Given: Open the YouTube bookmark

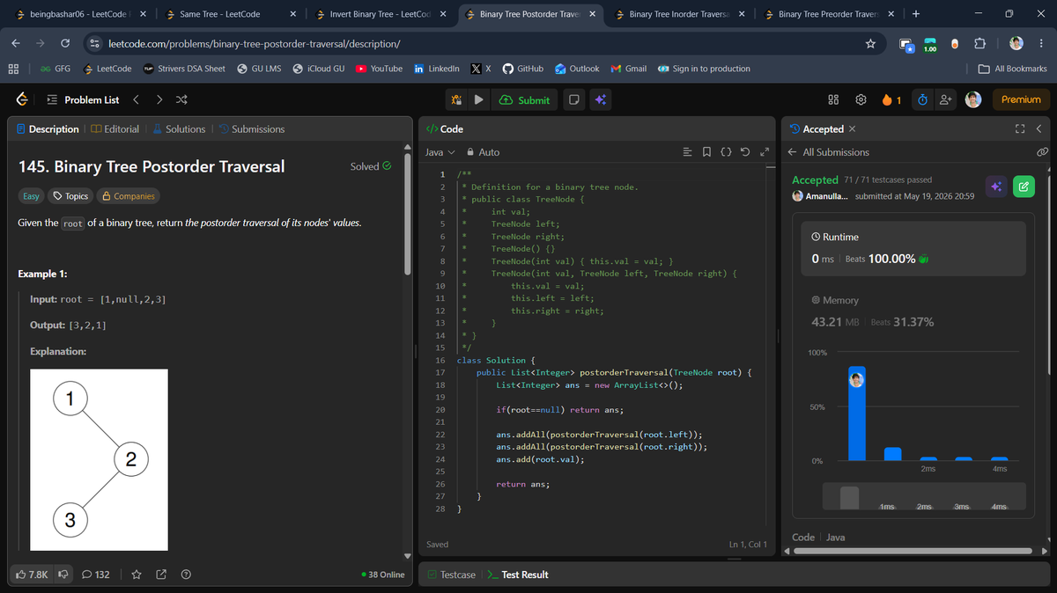Looking at the screenshot, I should tap(379, 69).
